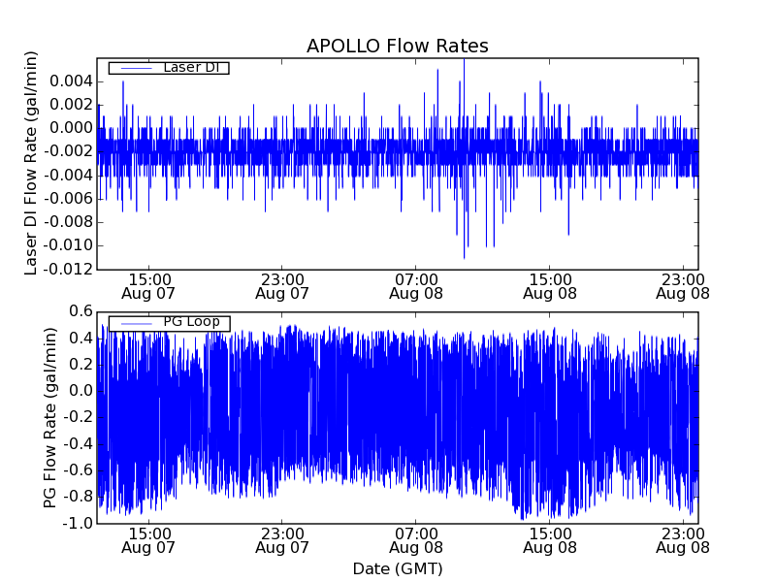Click the 0.6 tick label on bottom plot
The image size is (776, 582).
click(x=81, y=311)
